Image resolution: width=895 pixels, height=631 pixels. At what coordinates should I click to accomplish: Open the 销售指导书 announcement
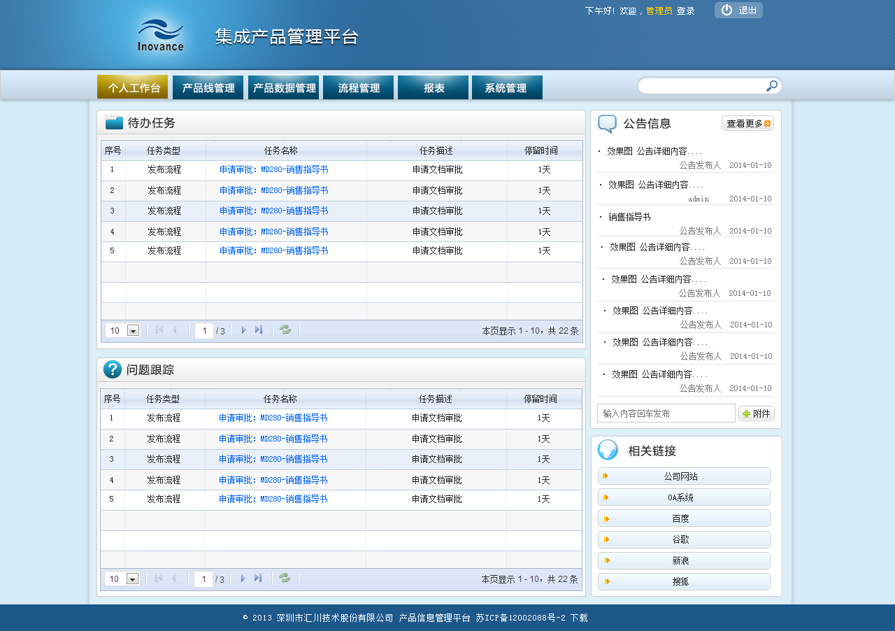click(x=629, y=218)
